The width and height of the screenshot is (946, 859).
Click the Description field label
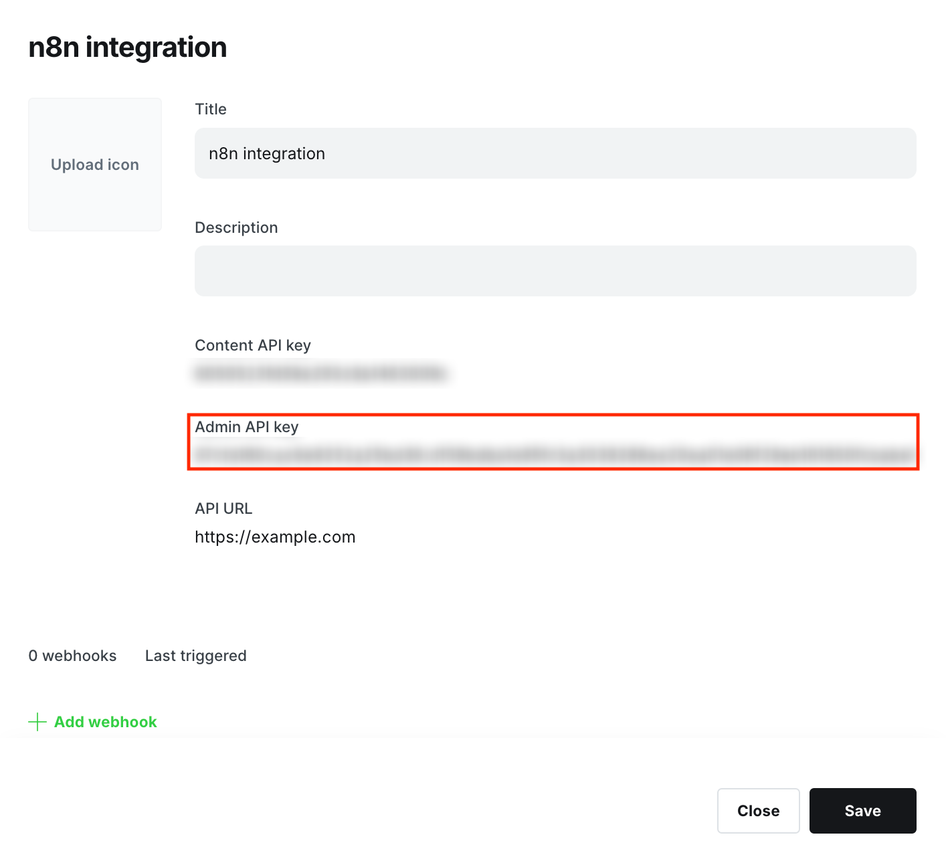tap(235, 227)
